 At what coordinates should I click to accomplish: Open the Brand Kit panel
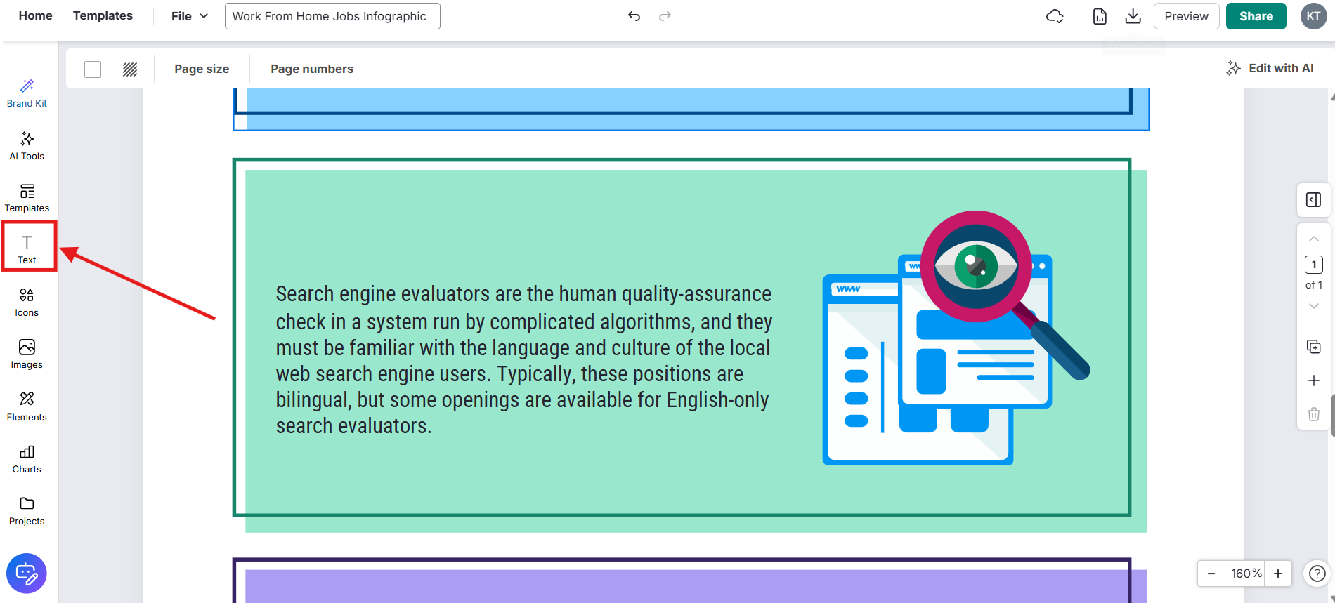(x=27, y=93)
